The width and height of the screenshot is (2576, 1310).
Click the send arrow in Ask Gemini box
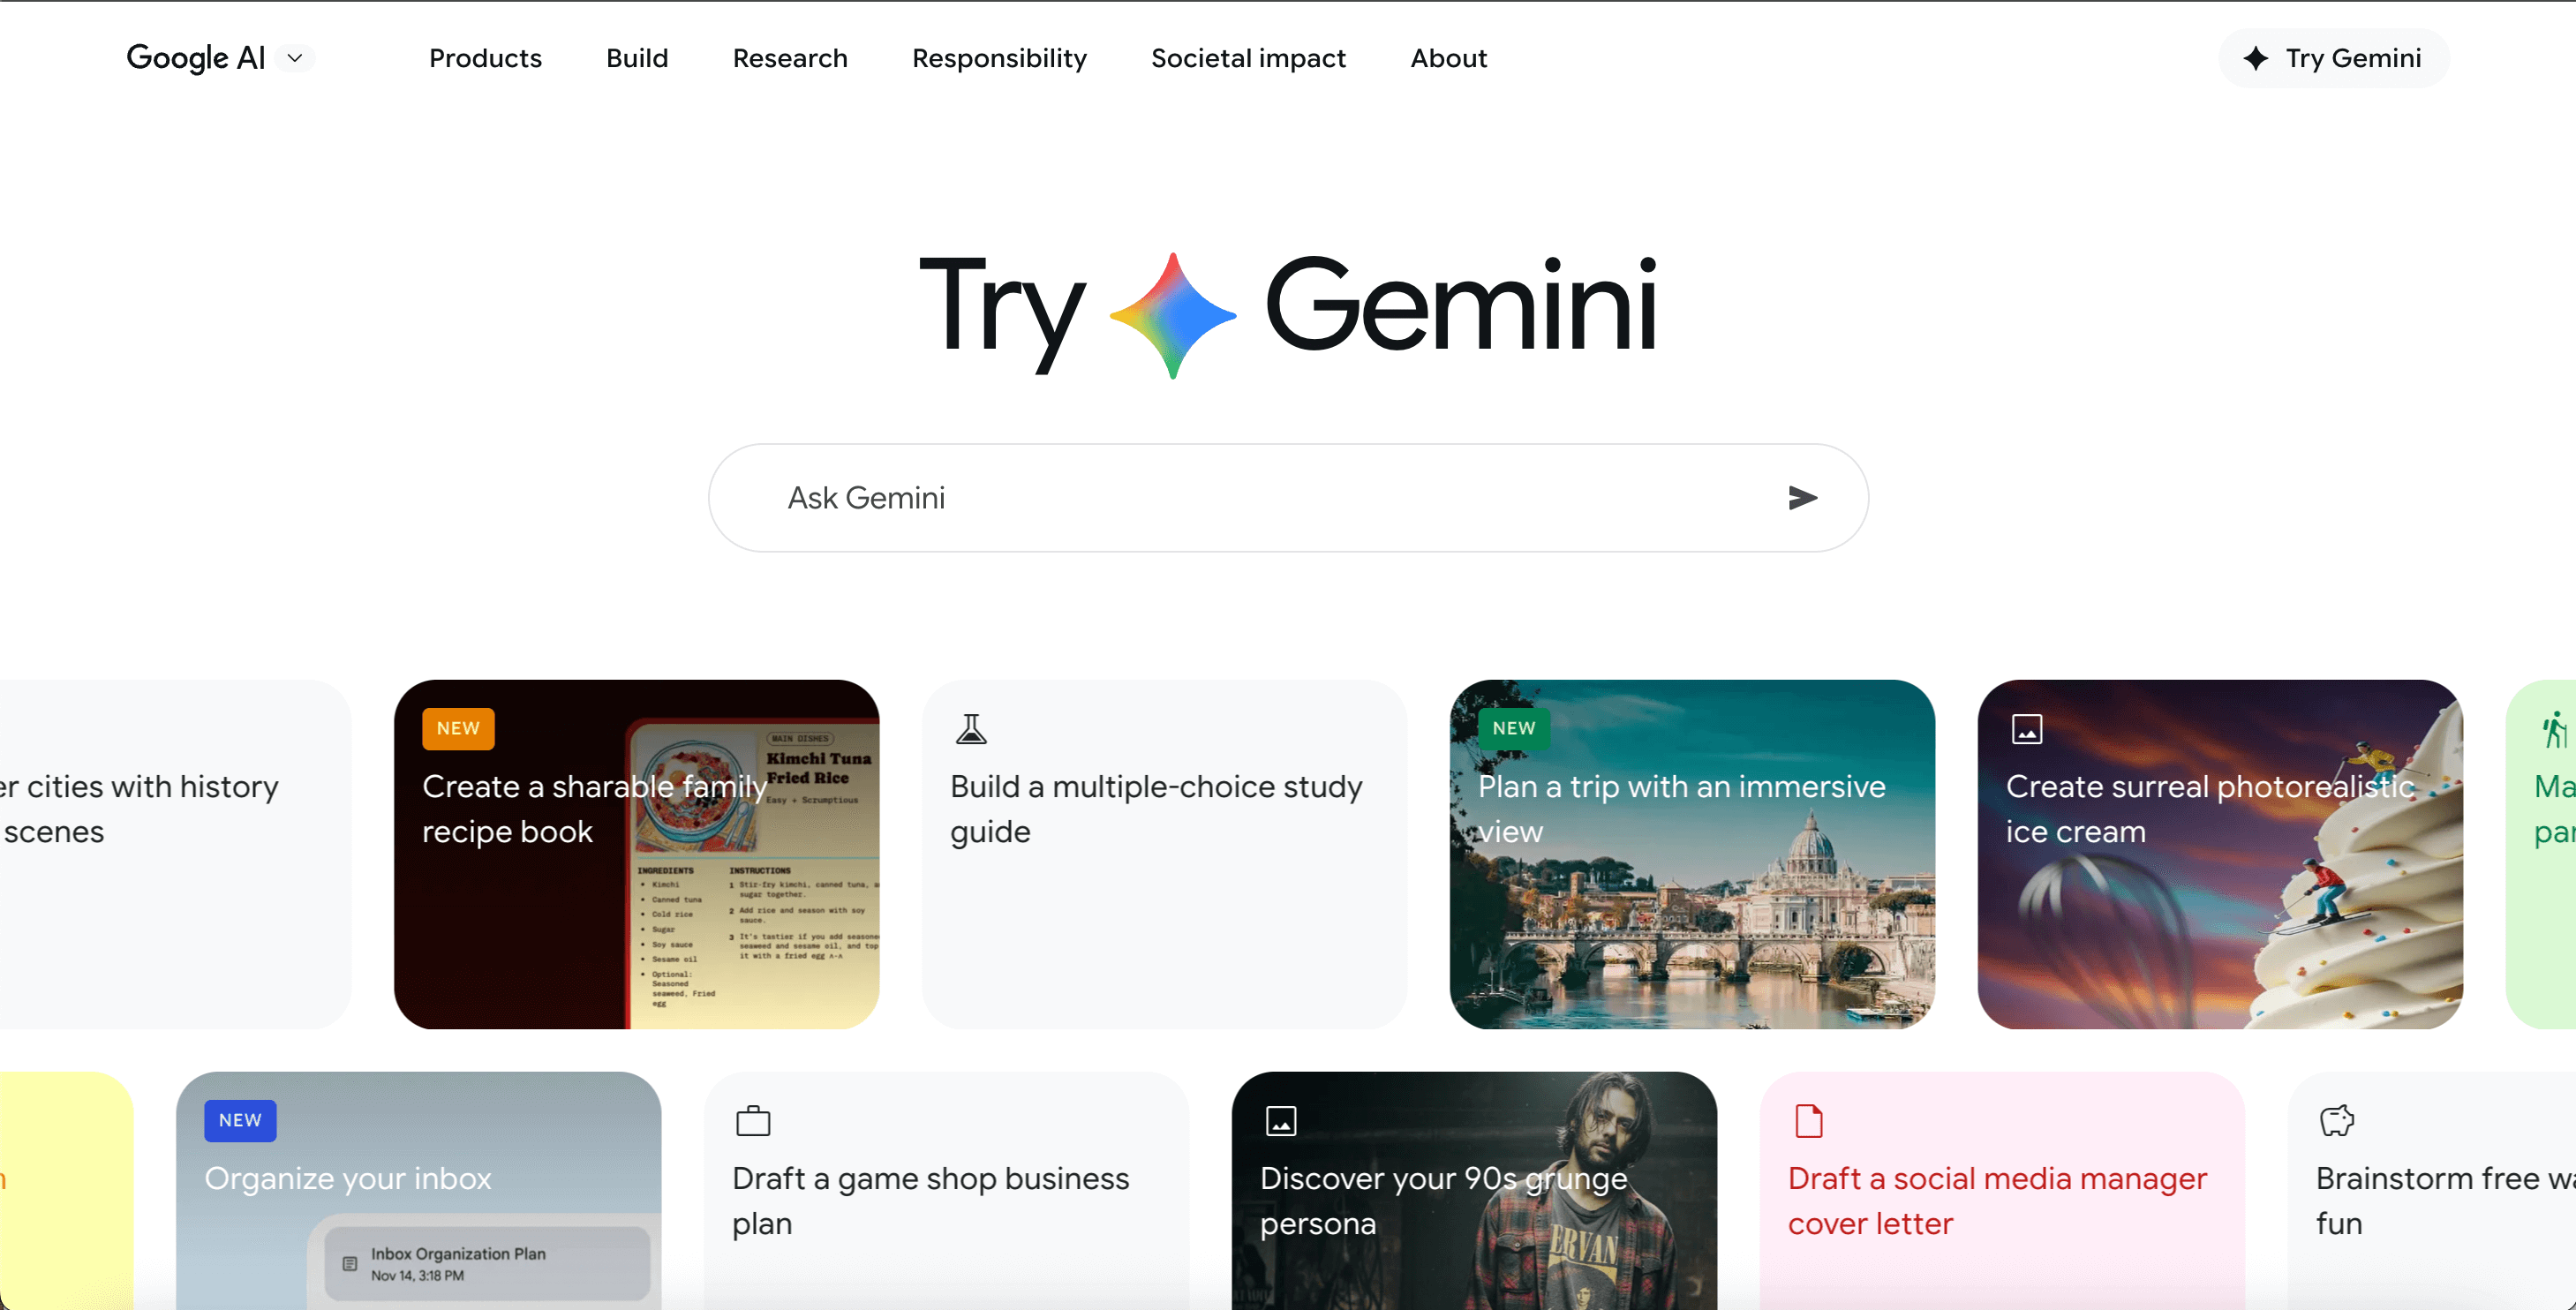[1802, 497]
